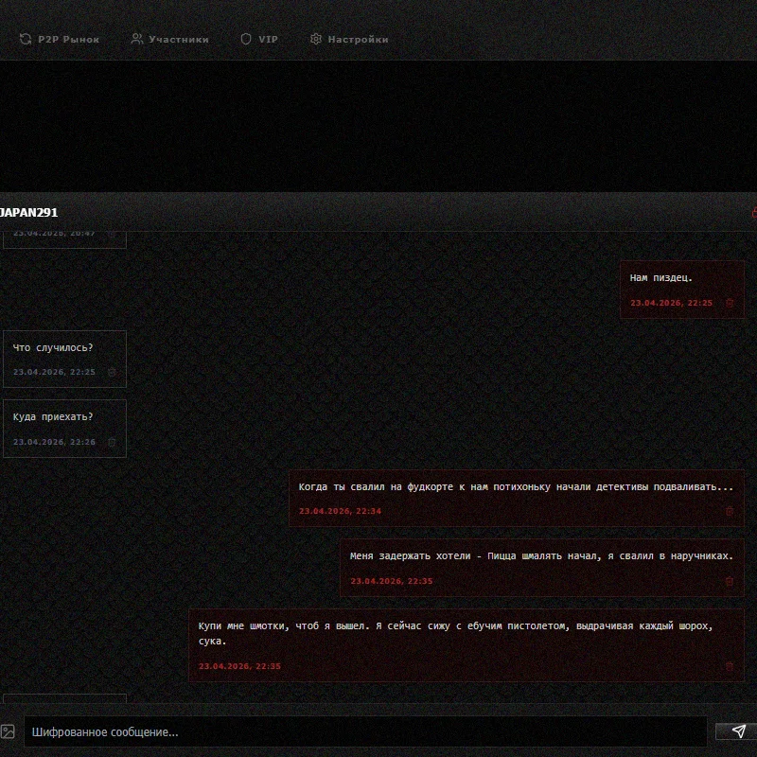Click the Участники people icon
757x757 pixels.
tap(137, 40)
